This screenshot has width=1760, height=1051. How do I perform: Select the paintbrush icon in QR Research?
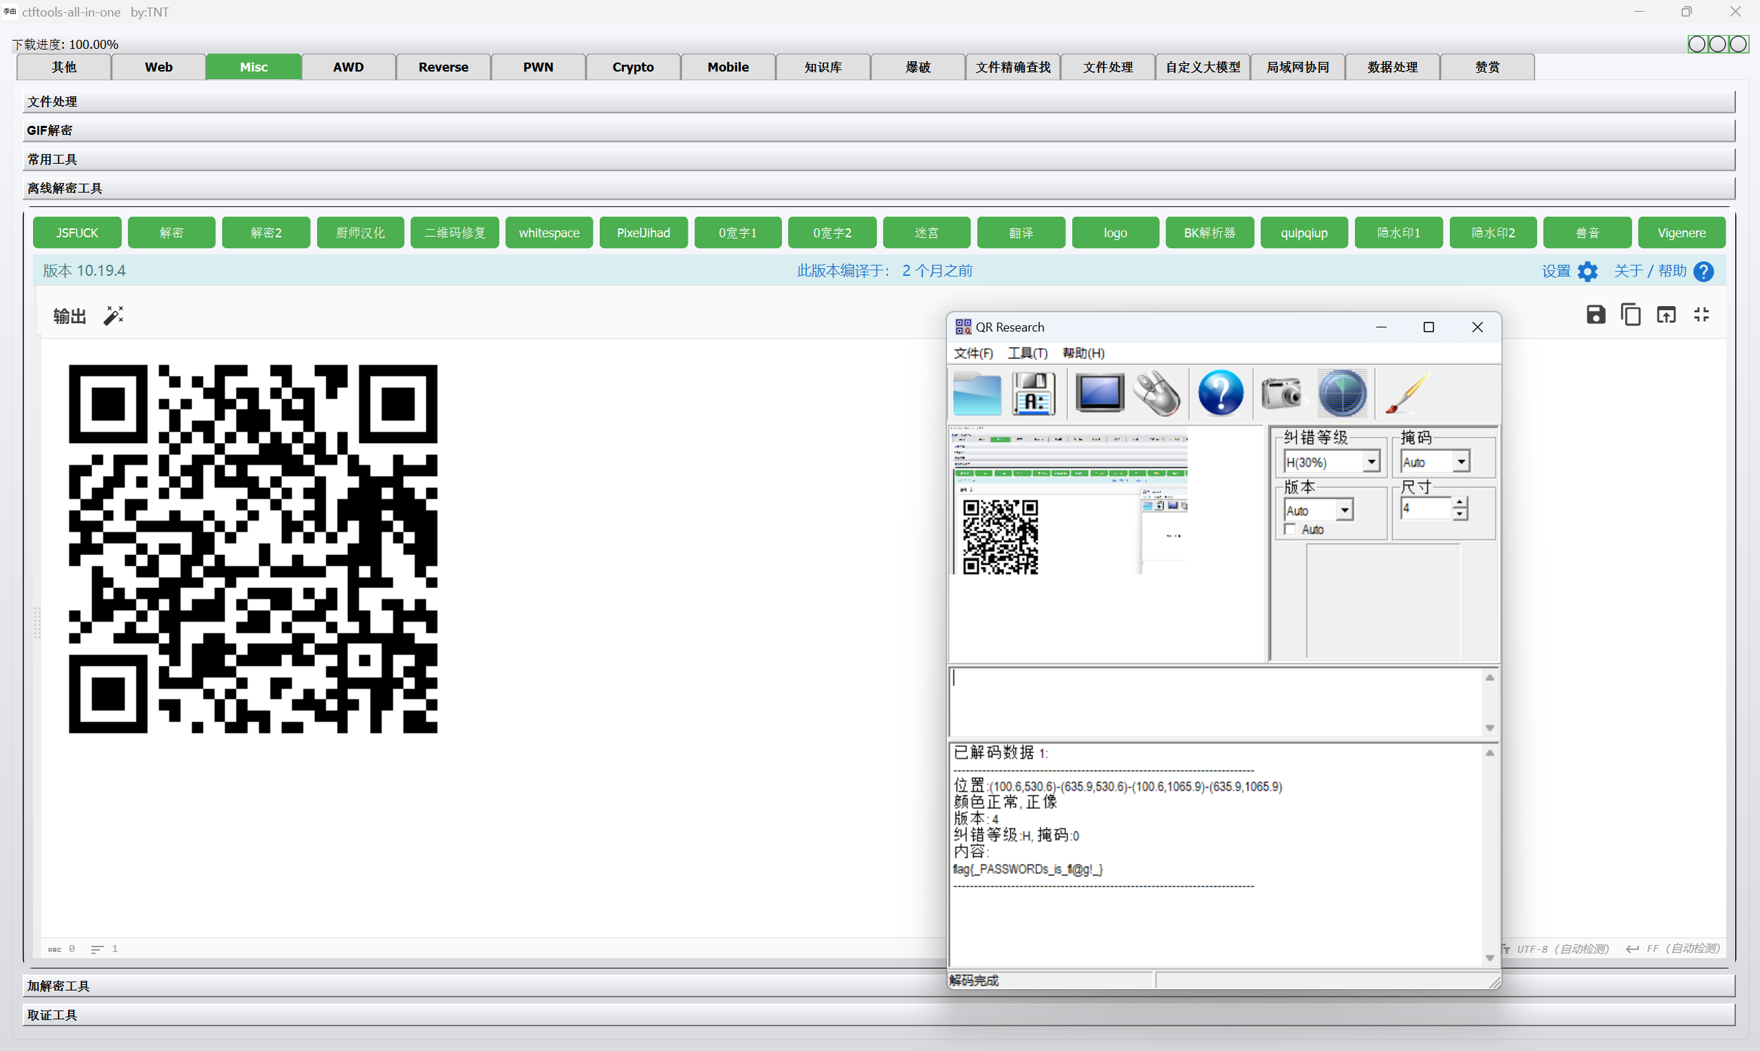[1406, 393]
